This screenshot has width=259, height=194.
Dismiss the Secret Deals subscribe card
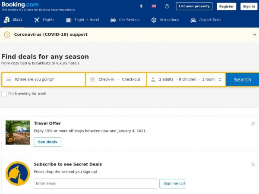pyautogui.click(x=253, y=165)
